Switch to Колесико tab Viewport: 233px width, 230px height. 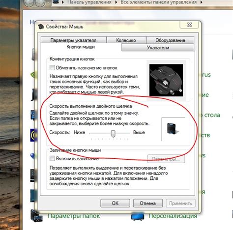pyautogui.click(x=126, y=40)
